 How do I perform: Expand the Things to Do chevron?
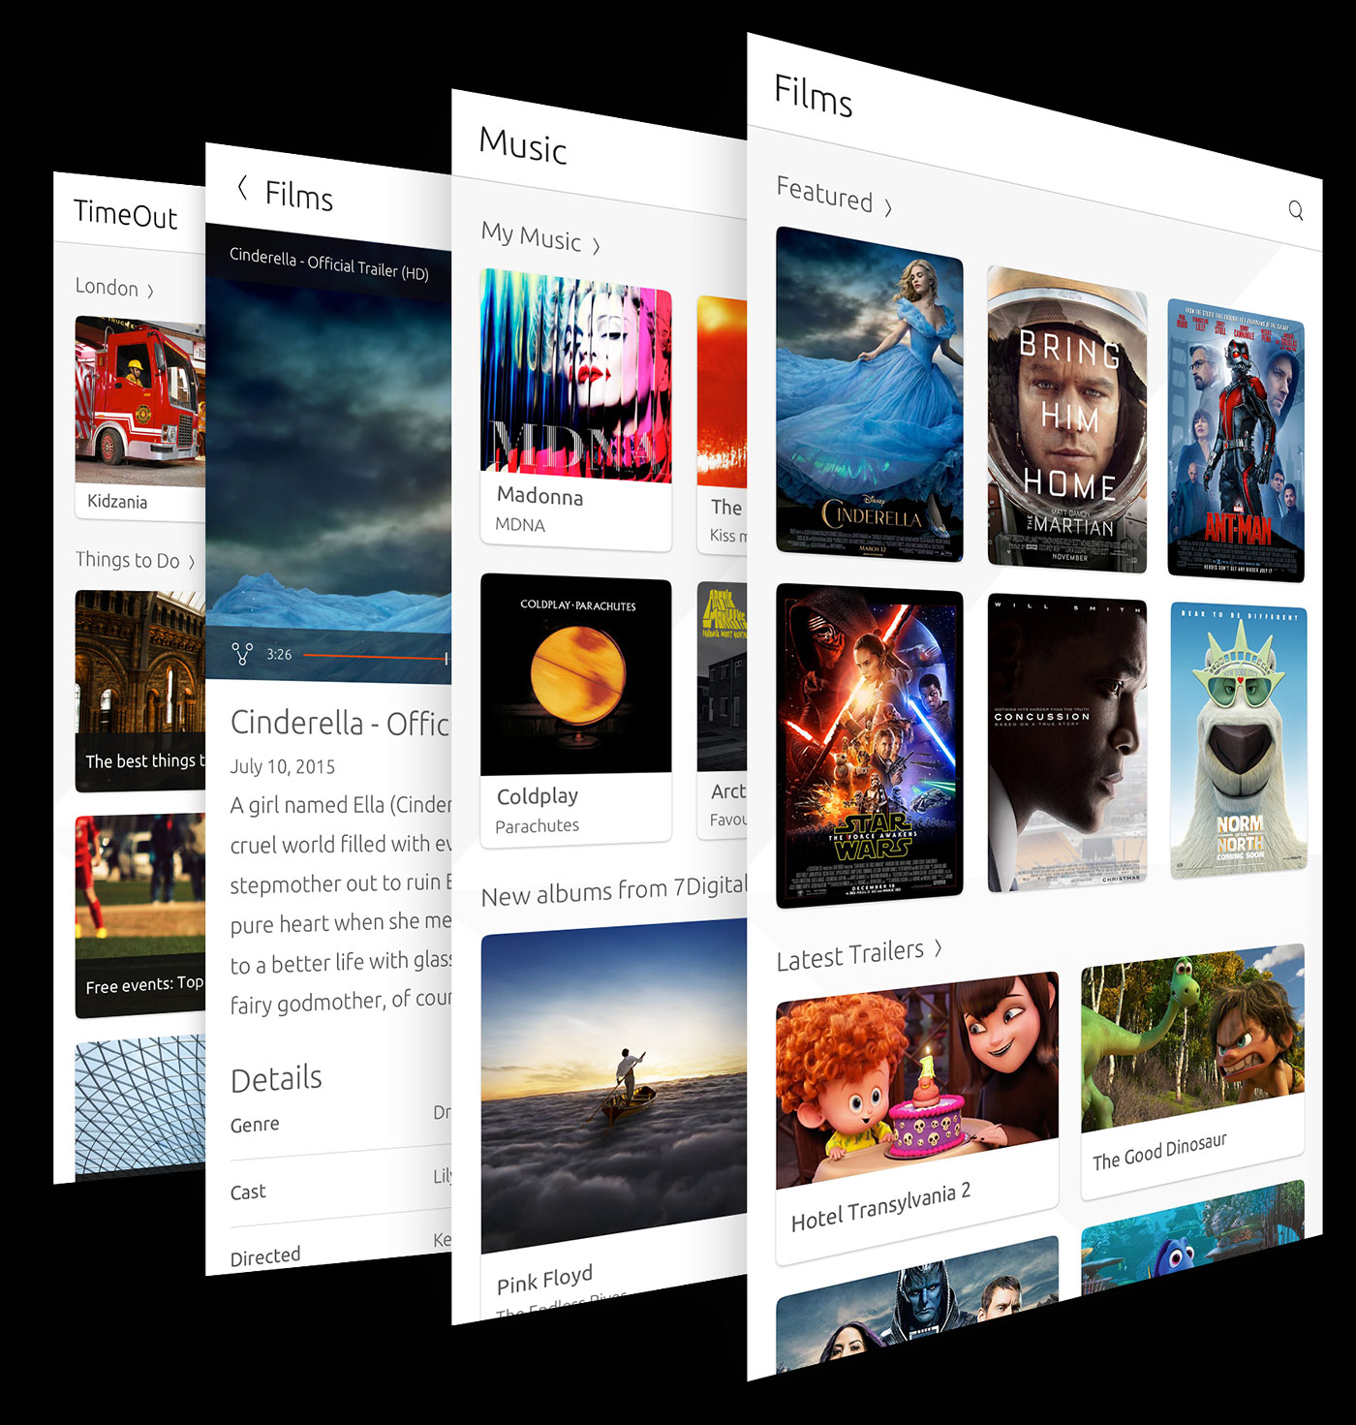click(191, 562)
